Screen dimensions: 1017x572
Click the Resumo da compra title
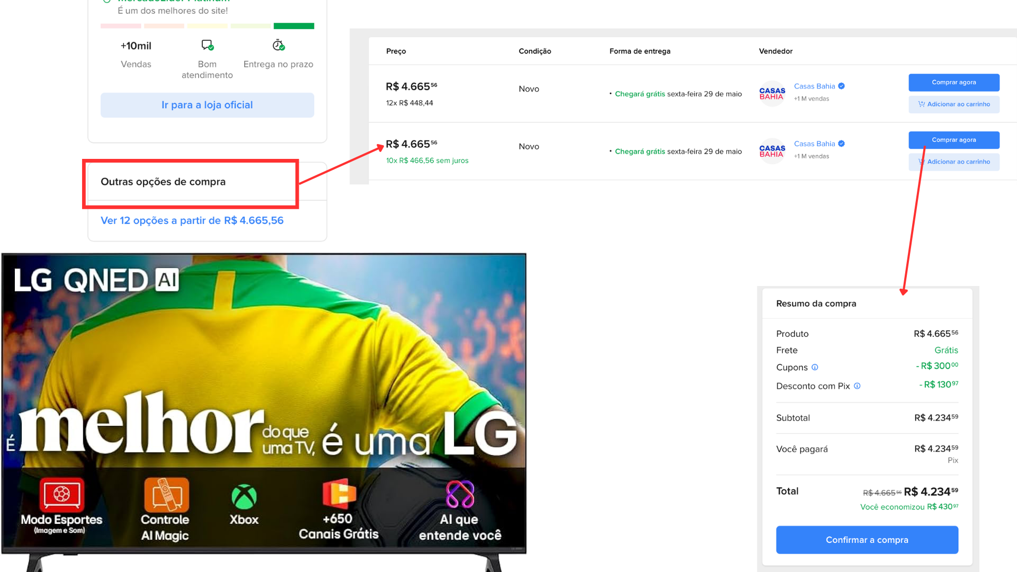coord(816,303)
